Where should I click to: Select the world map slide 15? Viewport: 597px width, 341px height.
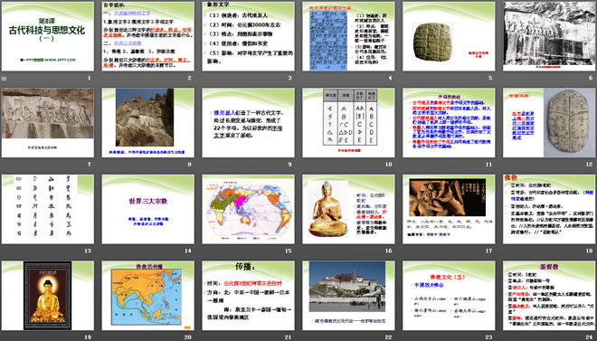click(248, 209)
